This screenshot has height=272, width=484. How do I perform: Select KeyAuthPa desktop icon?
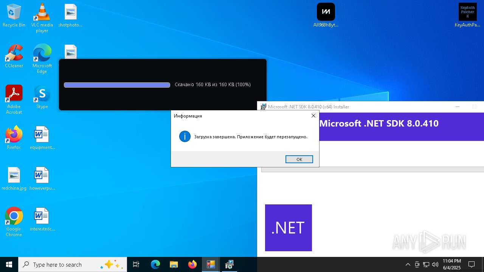click(x=467, y=16)
